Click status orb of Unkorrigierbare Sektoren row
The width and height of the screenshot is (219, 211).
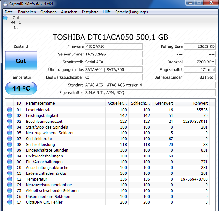click(10, 196)
